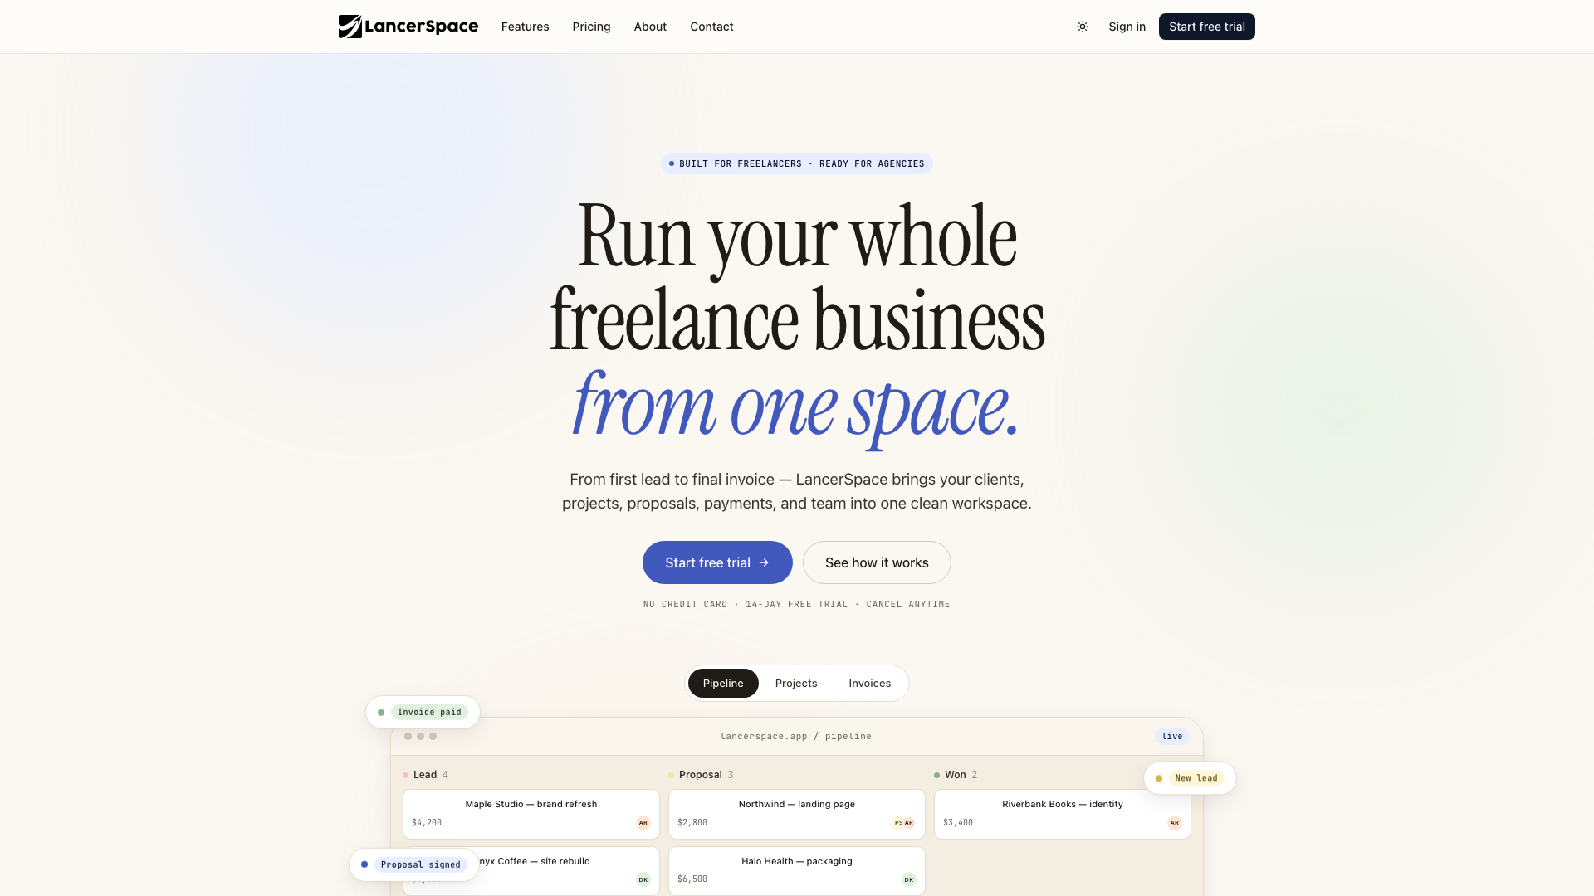Click the Proposal column header
The height and width of the screenshot is (896, 1594).
pyautogui.click(x=701, y=775)
